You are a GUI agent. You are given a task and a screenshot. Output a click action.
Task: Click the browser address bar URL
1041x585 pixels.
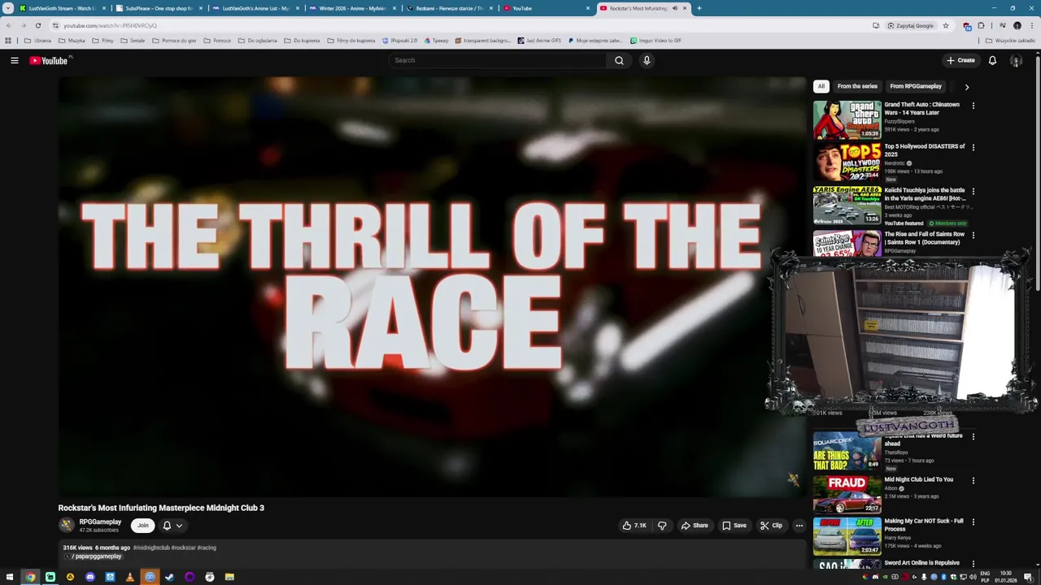tap(110, 25)
